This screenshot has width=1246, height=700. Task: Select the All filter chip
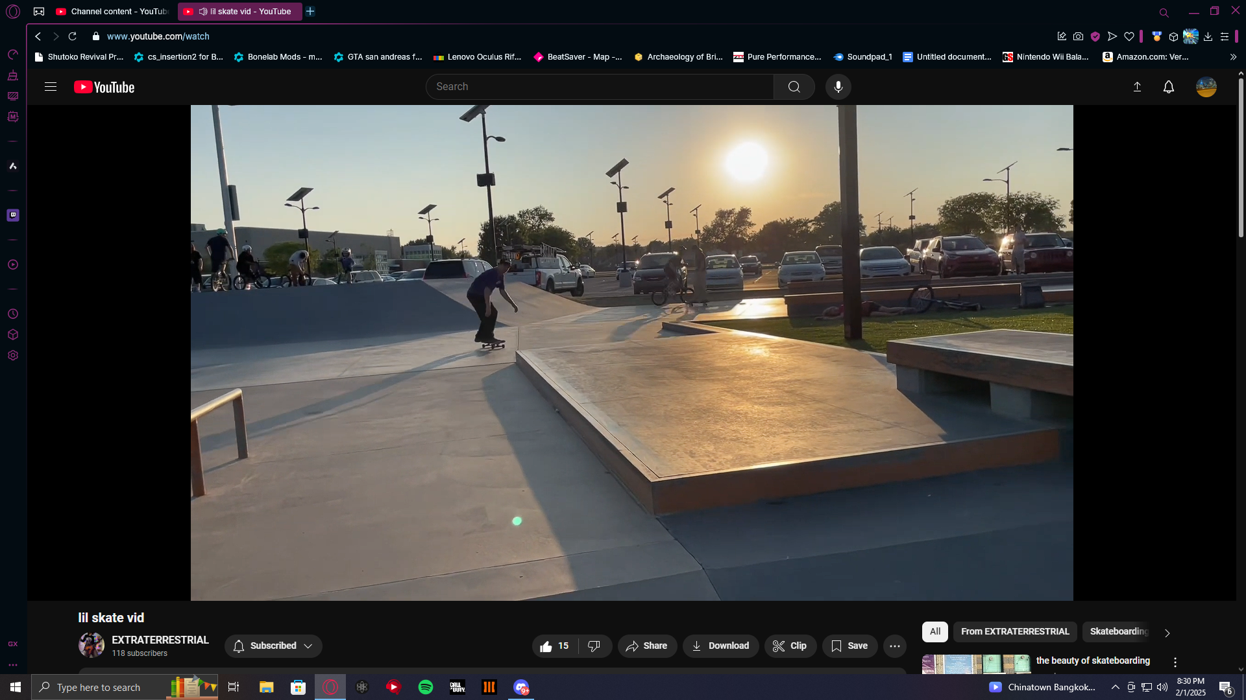tap(934, 632)
